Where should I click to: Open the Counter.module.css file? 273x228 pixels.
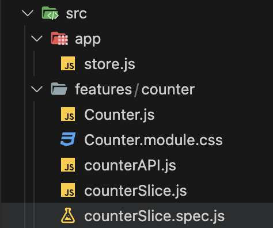click(x=153, y=140)
